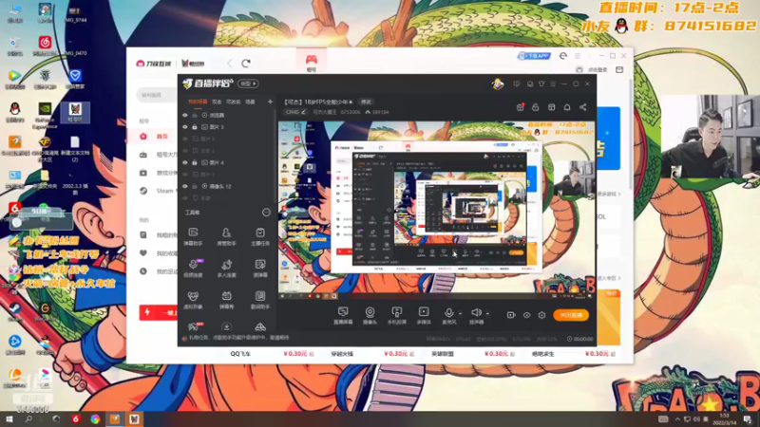Collapse the 工具箱 panel minus button
Image resolution: width=760 pixels, height=427 pixels.
(266, 213)
